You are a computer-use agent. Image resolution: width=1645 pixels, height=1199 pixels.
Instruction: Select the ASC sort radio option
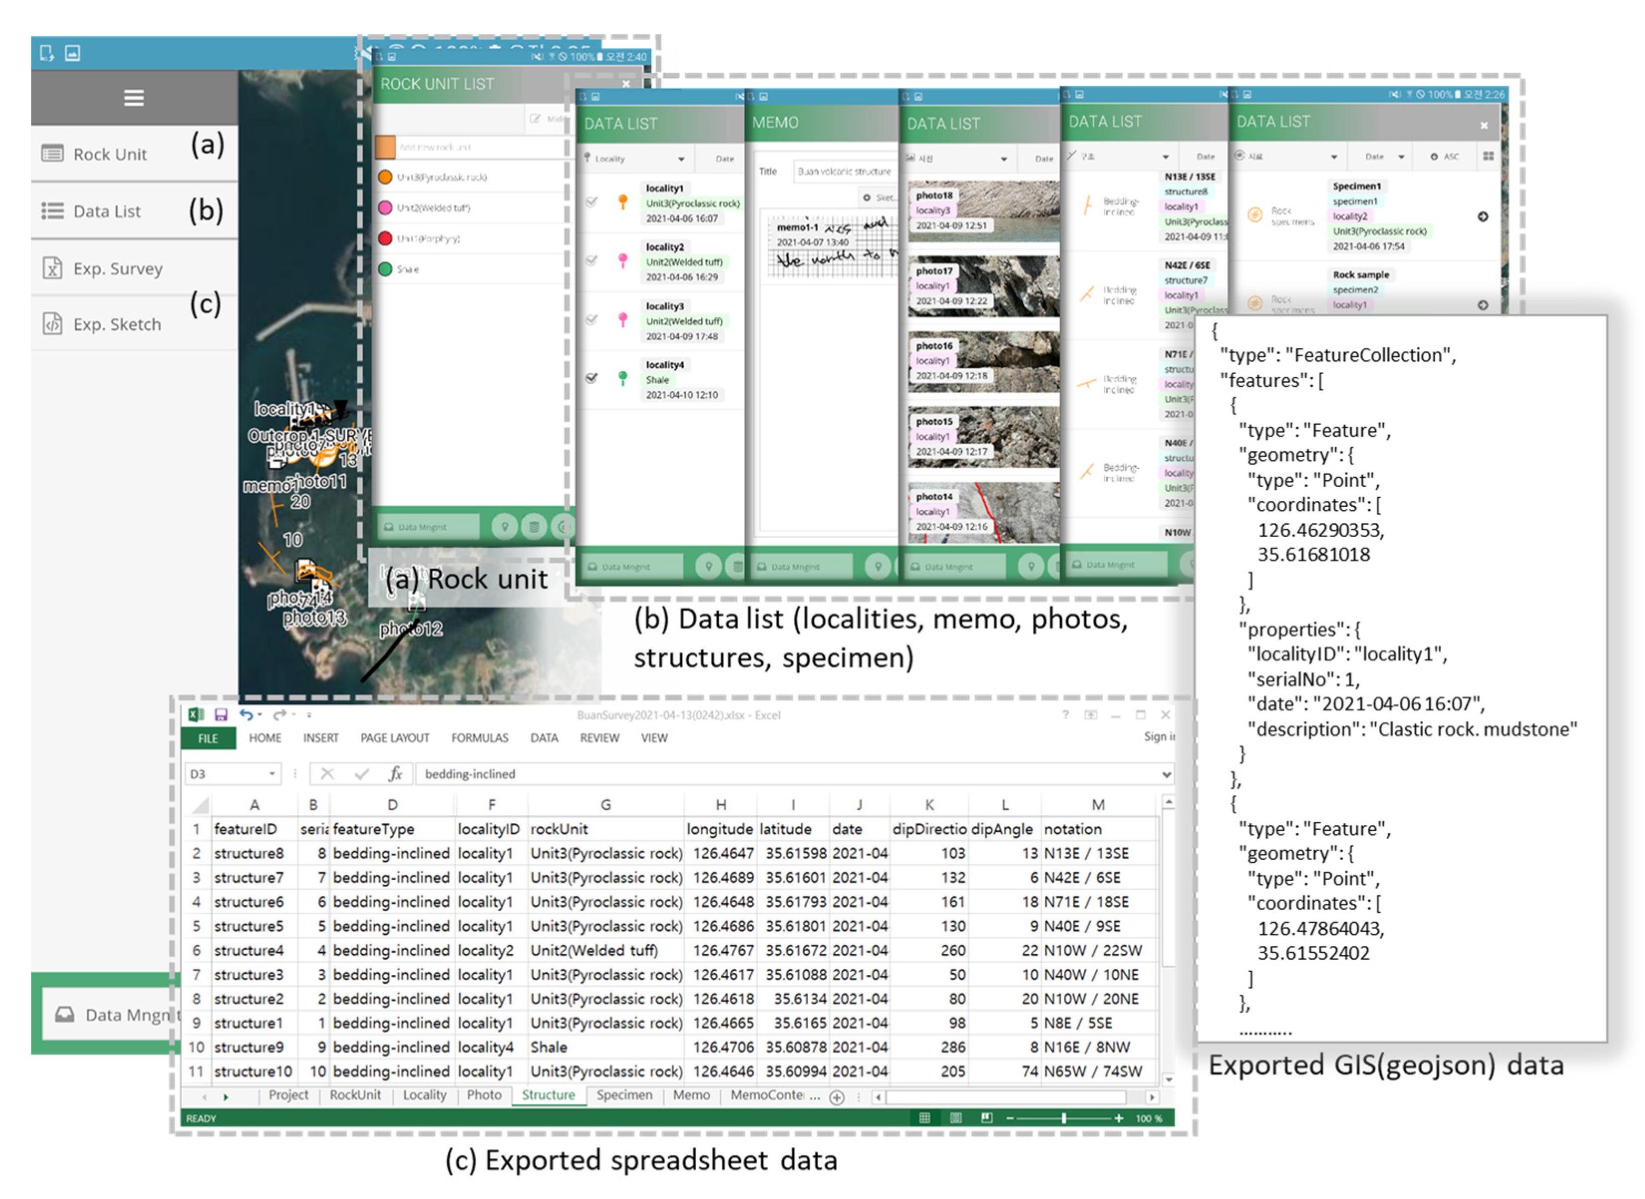coord(1435,156)
